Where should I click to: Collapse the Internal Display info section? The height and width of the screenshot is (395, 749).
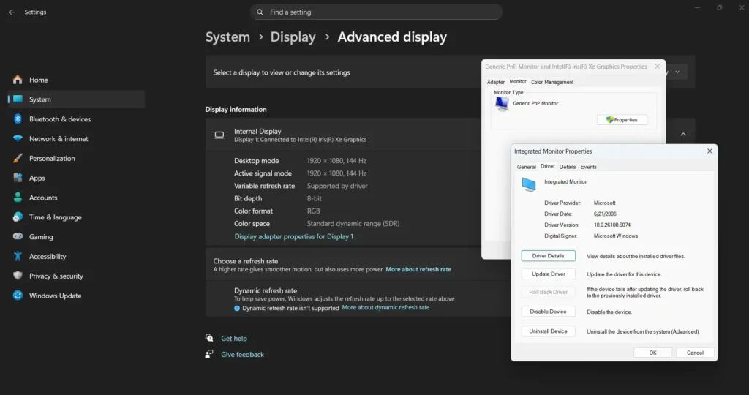pos(683,135)
